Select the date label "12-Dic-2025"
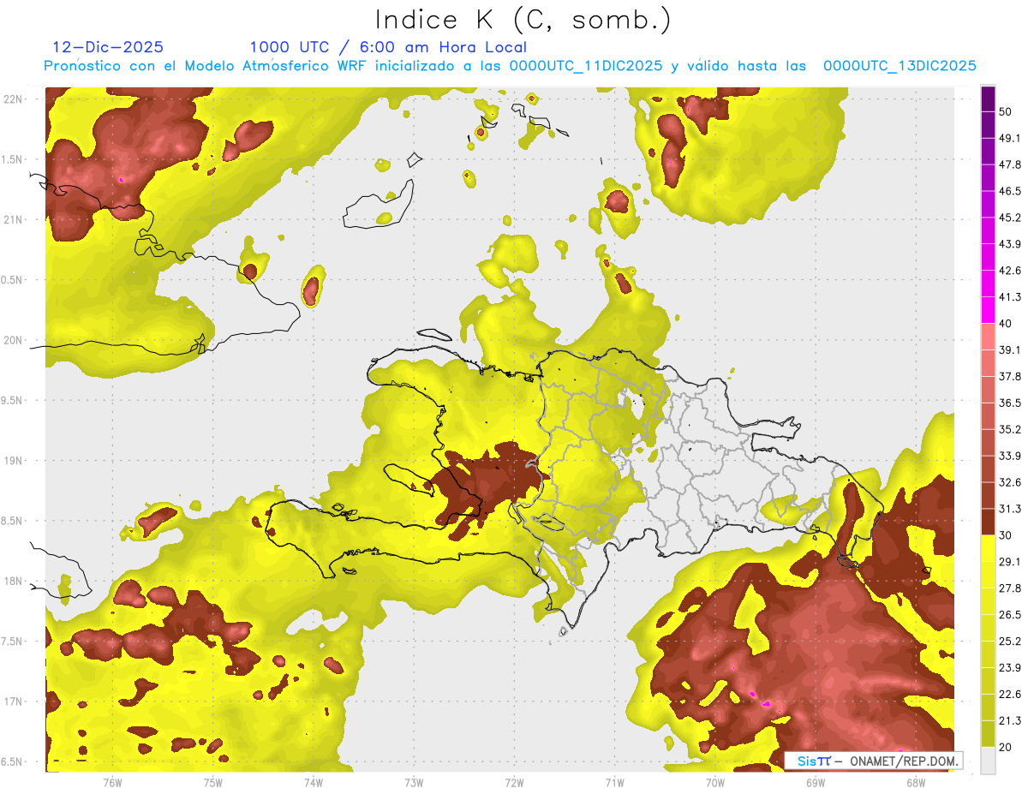The height and width of the screenshot is (794, 1028). coord(107,47)
